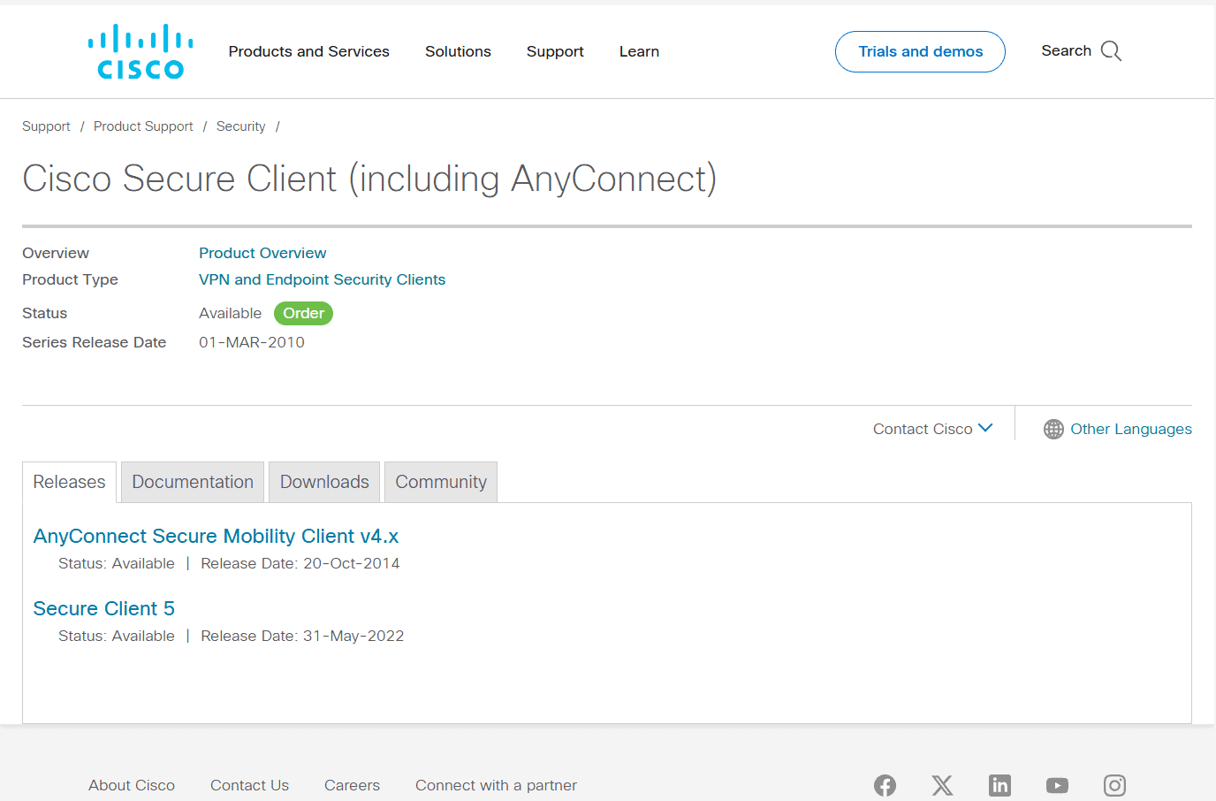
Task: Open Cisco's Instagram icon
Action: coord(1114,785)
